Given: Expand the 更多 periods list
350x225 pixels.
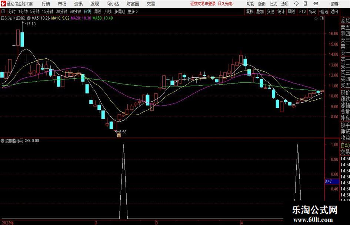Looking at the screenshot, I should (133, 11).
